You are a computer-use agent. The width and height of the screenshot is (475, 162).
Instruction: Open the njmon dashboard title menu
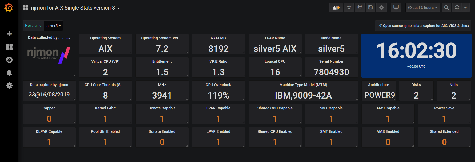[75, 8]
